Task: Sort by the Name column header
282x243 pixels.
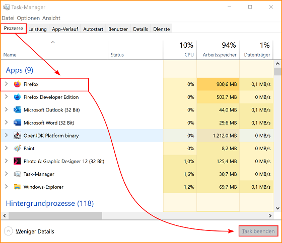Action: (54, 50)
